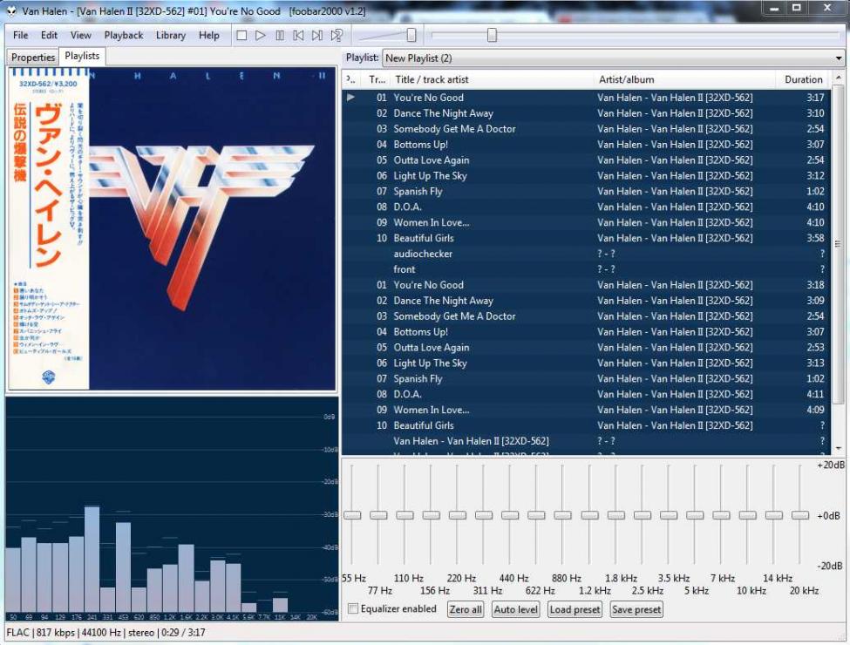Click the Zero all button
The width and height of the screenshot is (850, 645).
pyautogui.click(x=466, y=609)
